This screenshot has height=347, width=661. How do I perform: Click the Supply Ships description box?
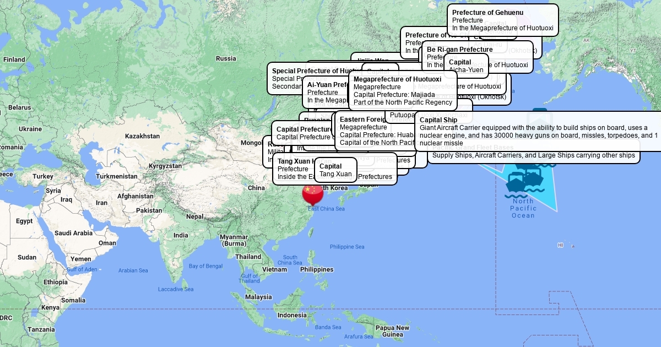533,156
